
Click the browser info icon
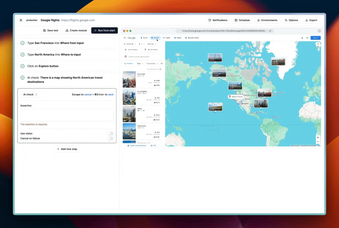(319, 31)
